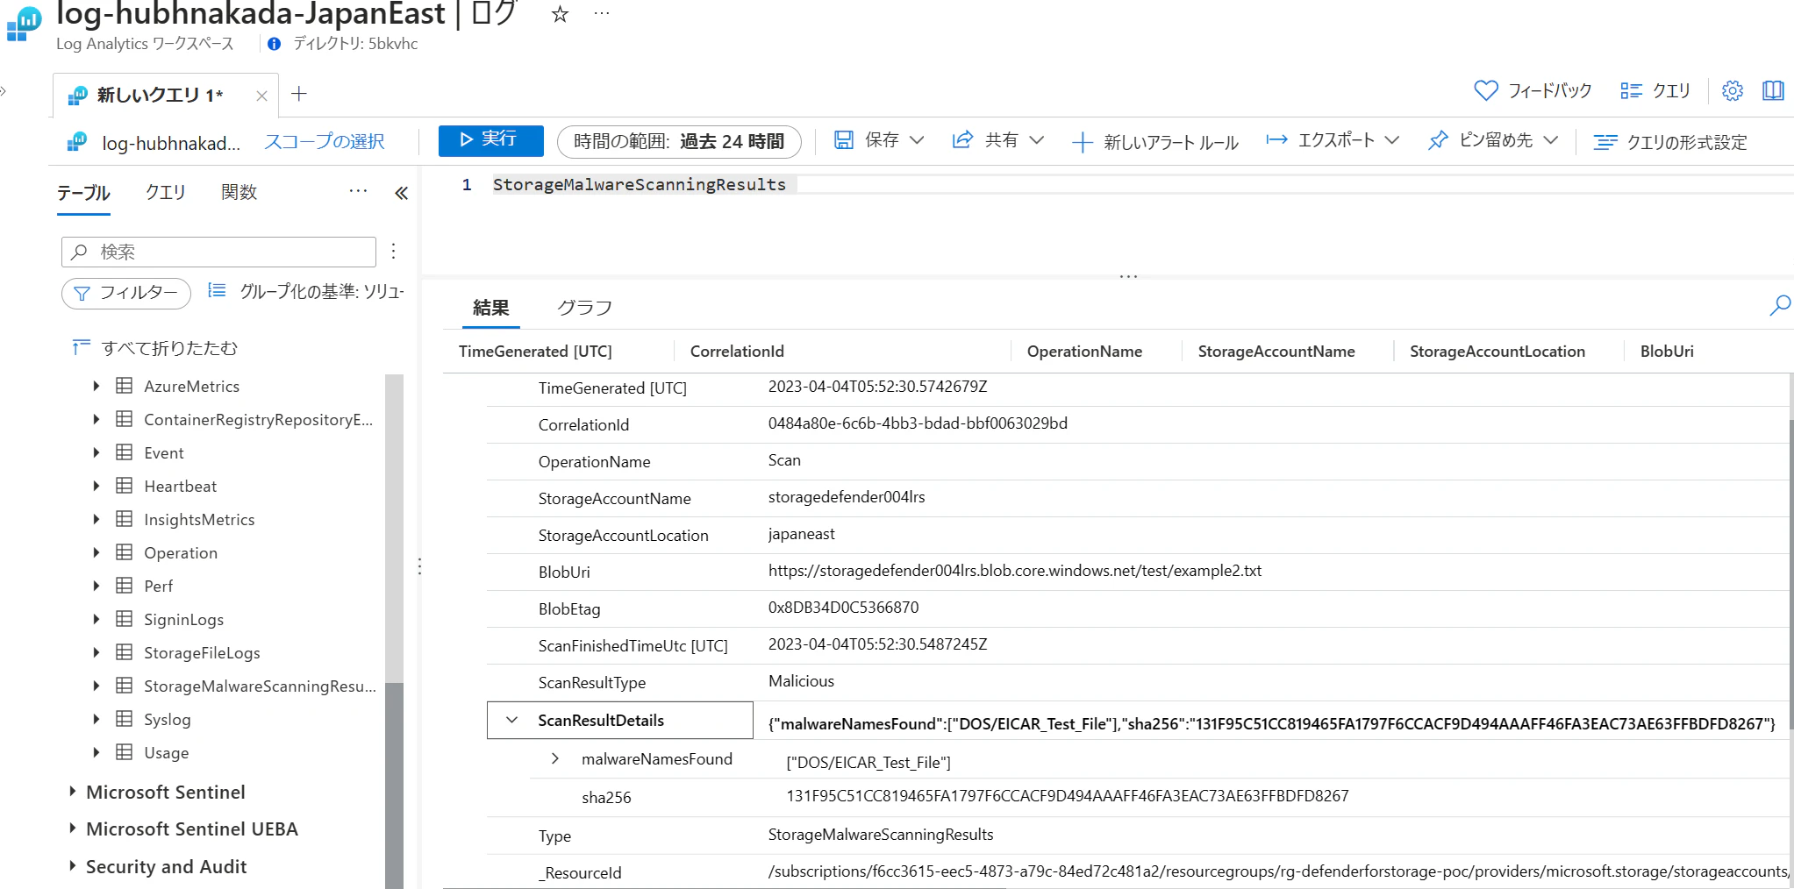Switch to the グラフ tab
Image resolution: width=1794 pixels, height=889 pixels.
pos(585,308)
